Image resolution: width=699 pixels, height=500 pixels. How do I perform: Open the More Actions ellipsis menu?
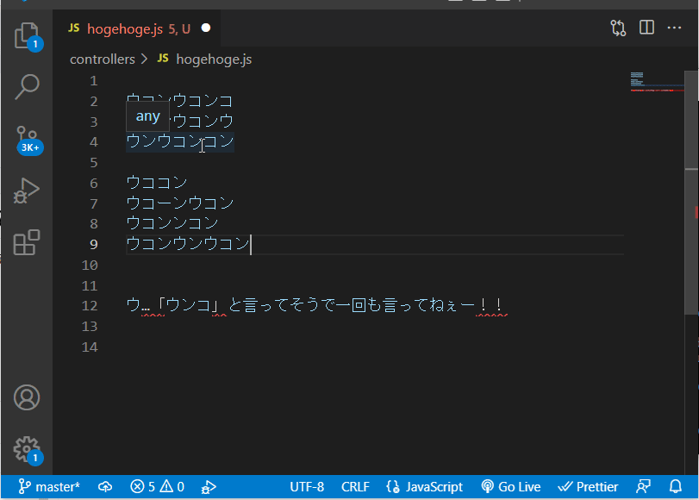(x=675, y=28)
